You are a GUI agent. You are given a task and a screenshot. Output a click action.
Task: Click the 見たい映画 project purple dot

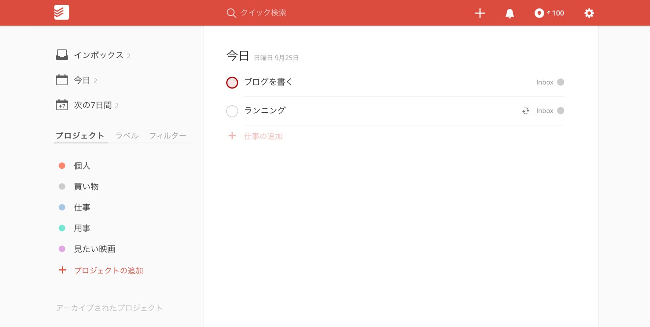(x=62, y=249)
